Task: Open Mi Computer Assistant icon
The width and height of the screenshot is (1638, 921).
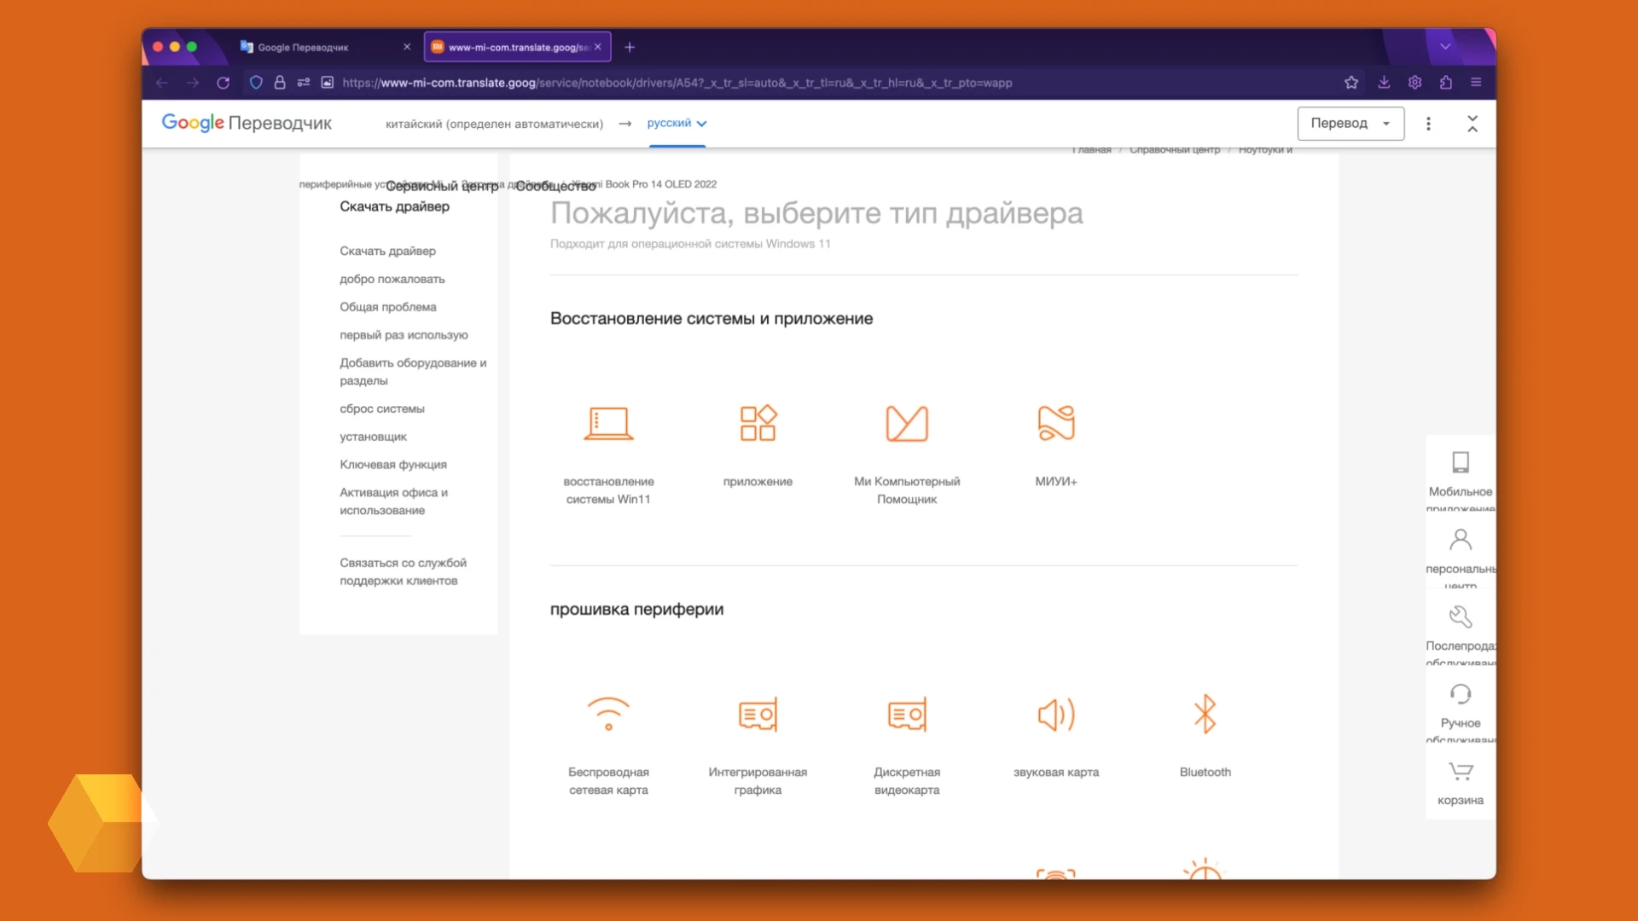Action: click(907, 424)
